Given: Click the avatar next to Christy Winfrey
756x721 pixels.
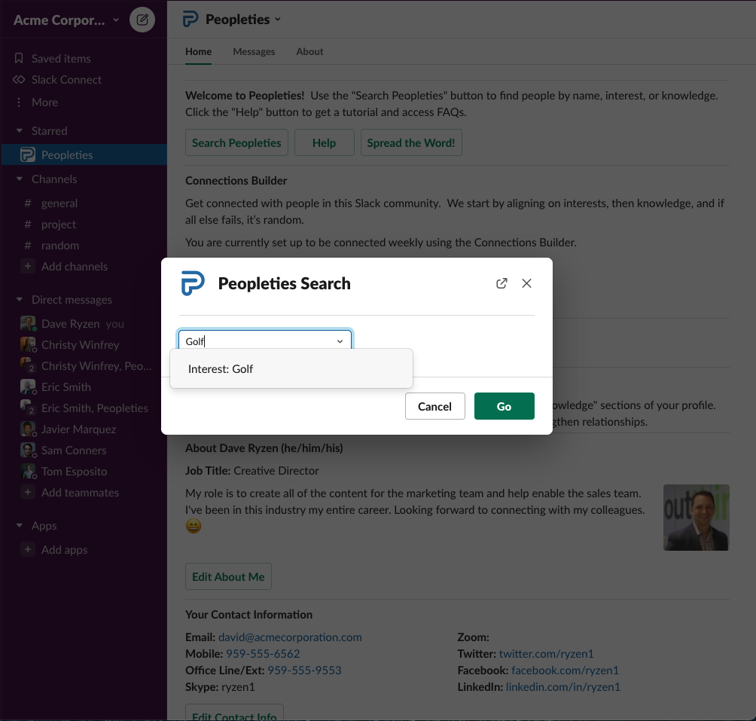Looking at the screenshot, I should [28, 345].
